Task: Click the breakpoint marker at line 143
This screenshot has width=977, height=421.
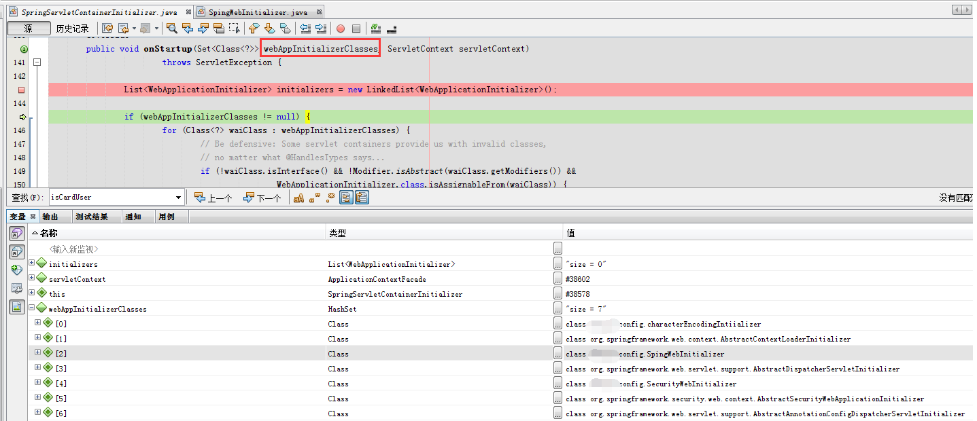Action: click(22, 90)
